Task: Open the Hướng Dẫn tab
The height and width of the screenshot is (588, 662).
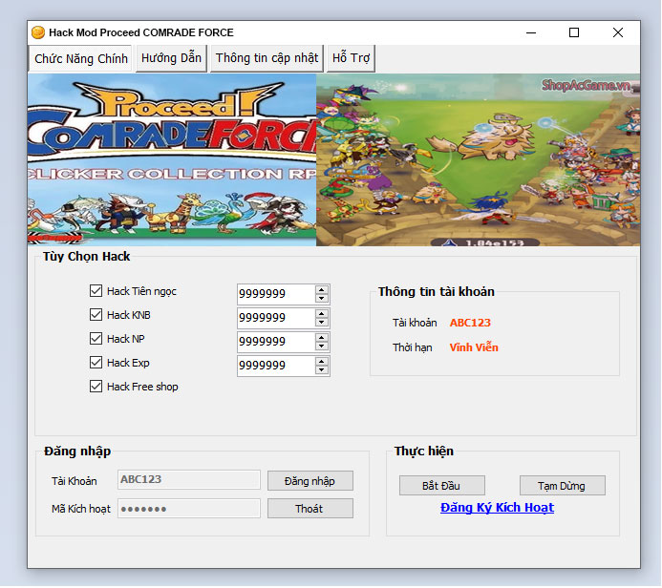Action: click(171, 58)
